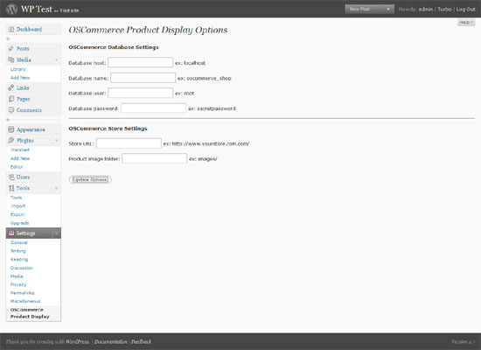
Task: Open the Export submenu item
Action: click(x=17, y=214)
